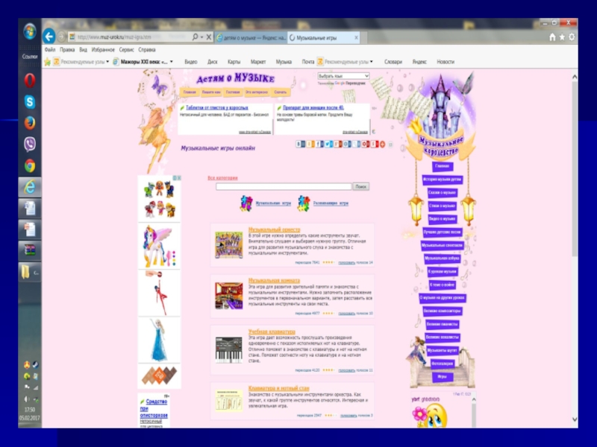
Task: Open the Выбрать язык language dropdown
Action: tap(343, 76)
